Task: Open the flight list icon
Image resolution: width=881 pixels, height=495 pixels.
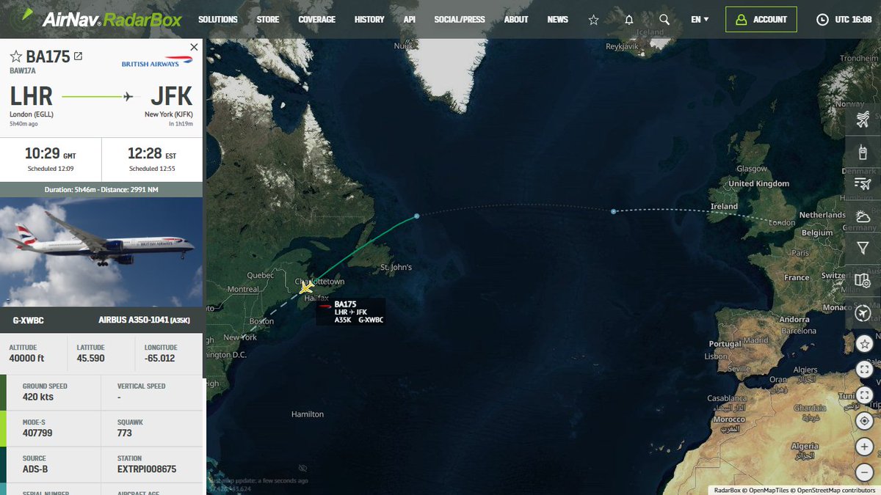Action: click(x=863, y=184)
